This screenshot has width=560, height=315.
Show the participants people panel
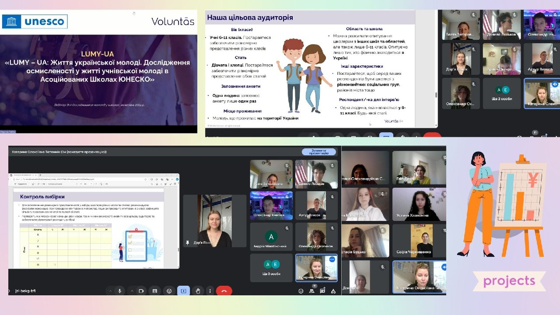click(x=311, y=291)
